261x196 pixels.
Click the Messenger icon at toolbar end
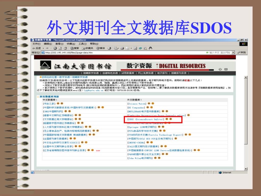point(150,48)
